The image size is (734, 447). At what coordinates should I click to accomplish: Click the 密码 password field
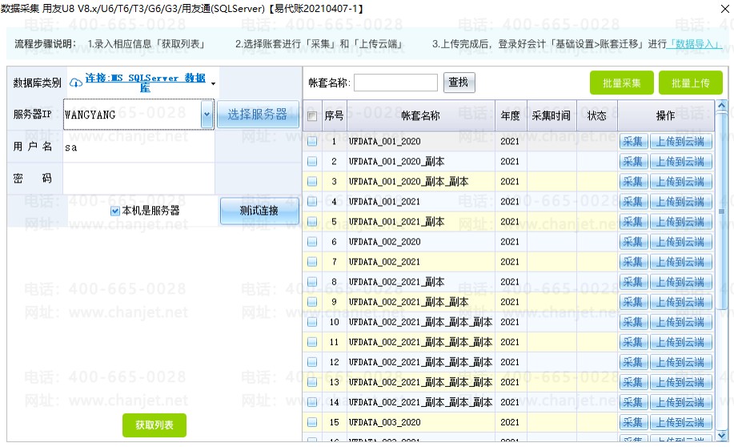pyautogui.click(x=138, y=179)
